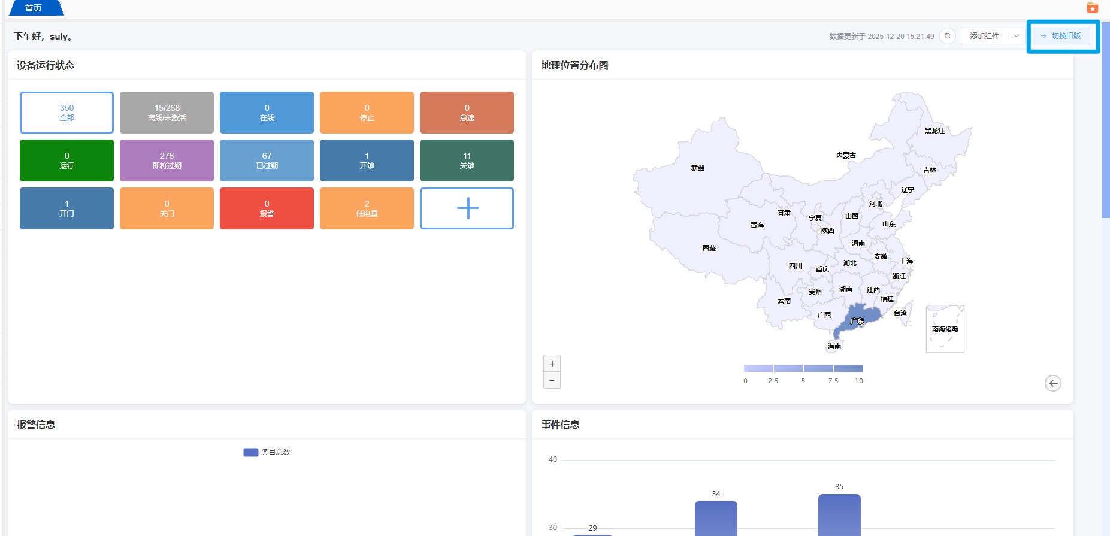
Task: Click the plus tile to add status
Action: [467, 208]
